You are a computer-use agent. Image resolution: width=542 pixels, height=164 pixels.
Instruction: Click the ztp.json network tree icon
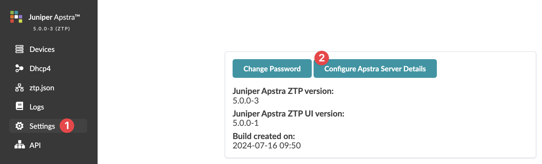click(x=19, y=88)
